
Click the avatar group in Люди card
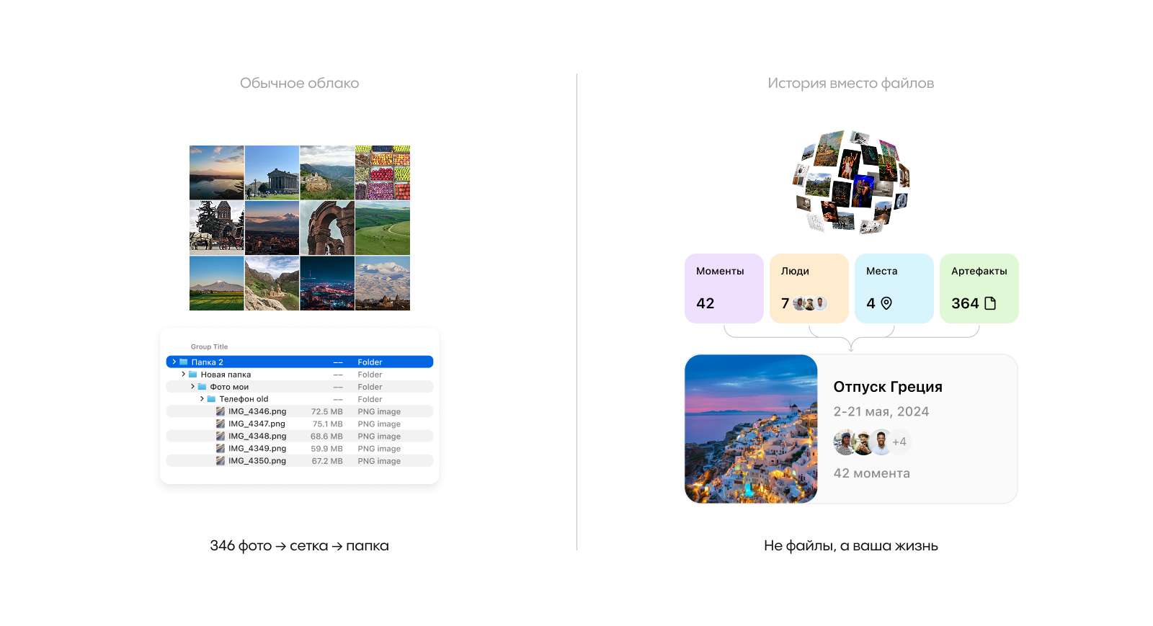(x=810, y=303)
